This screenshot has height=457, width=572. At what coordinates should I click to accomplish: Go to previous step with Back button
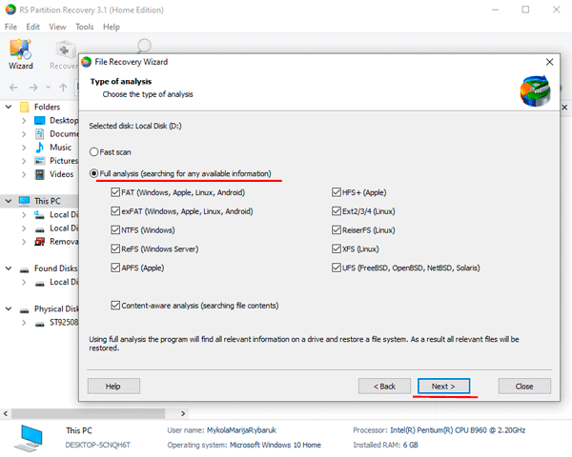[x=384, y=386]
